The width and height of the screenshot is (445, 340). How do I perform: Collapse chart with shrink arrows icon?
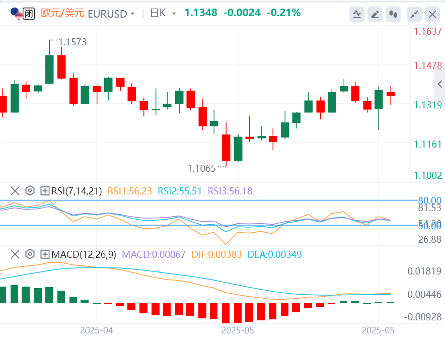click(414, 14)
